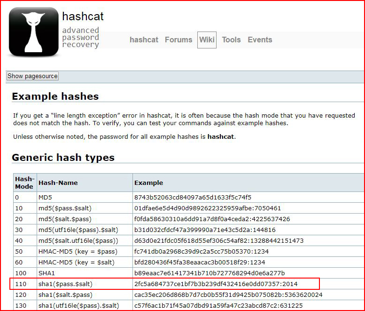Select the md5(utf16le($pass).$salt) cell
This screenshot has width=365, height=311.
pyautogui.click(x=85, y=230)
